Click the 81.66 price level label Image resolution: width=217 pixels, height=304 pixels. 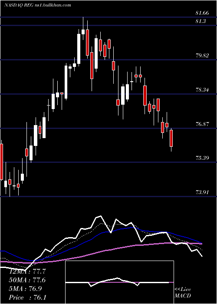[202, 13]
